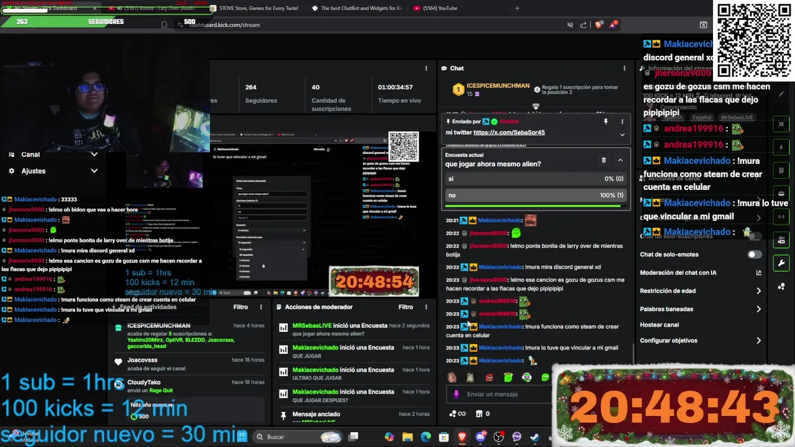Click the broadcast signal sidebar icon
Image resolution: width=795 pixels, height=447 pixels.
pyautogui.click(x=781, y=217)
